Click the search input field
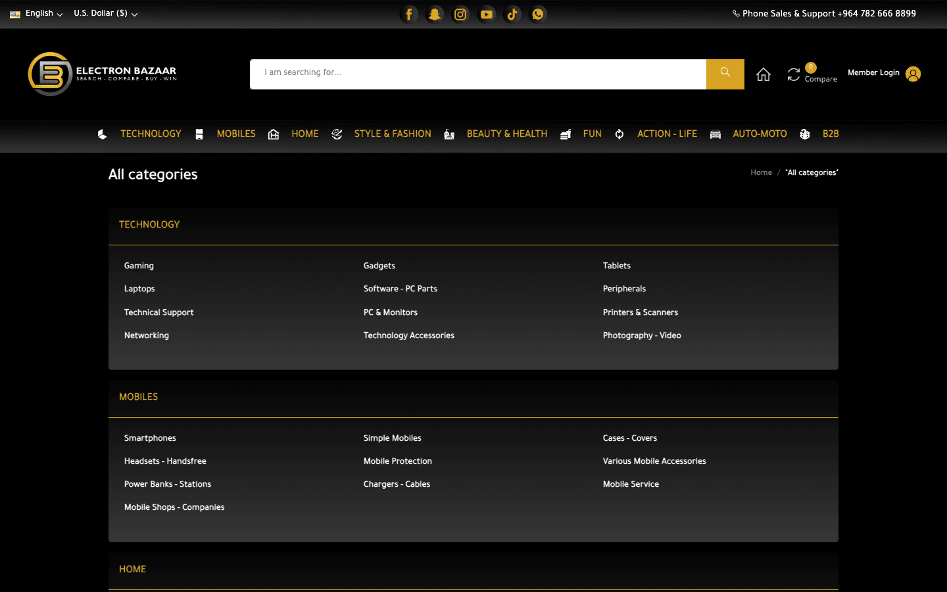Image resolution: width=947 pixels, height=592 pixels. pos(478,74)
